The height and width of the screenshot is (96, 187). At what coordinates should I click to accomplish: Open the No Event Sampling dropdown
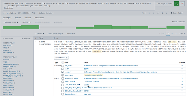tap(46, 13)
